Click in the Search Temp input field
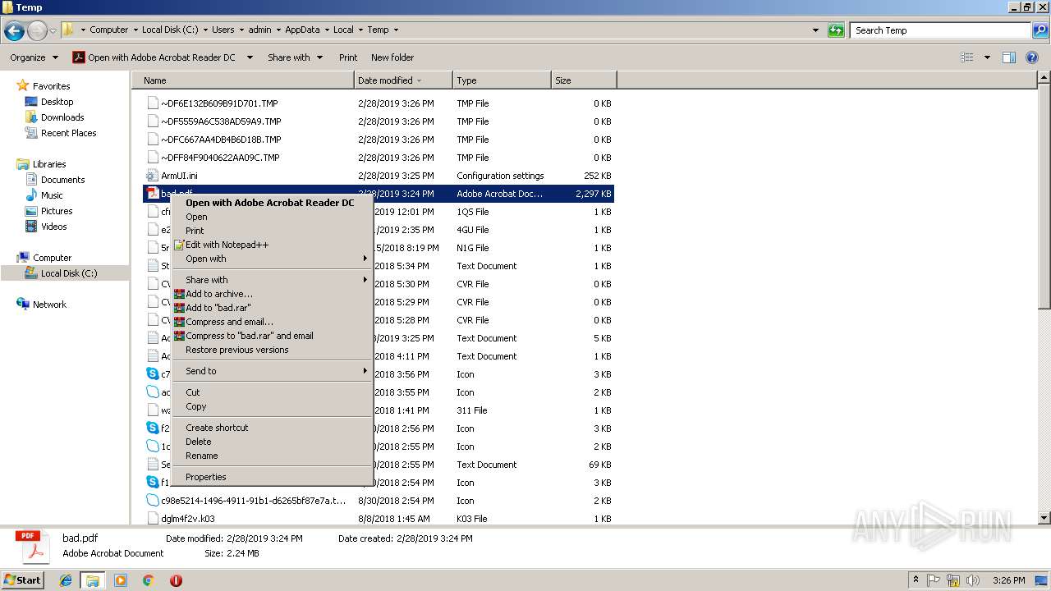Image resolution: width=1051 pixels, height=591 pixels. [x=939, y=30]
